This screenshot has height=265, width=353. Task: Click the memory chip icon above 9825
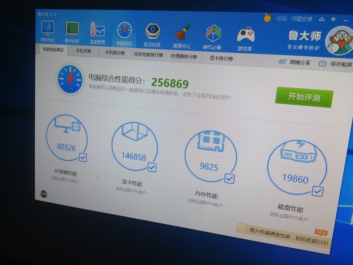(x=211, y=141)
